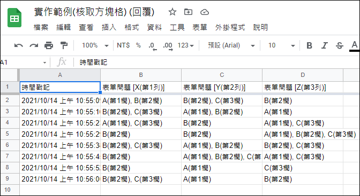Select cell 表單問題 [Z(第3列)]
The width and height of the screenshot is (360, 196).
(303, 87)
